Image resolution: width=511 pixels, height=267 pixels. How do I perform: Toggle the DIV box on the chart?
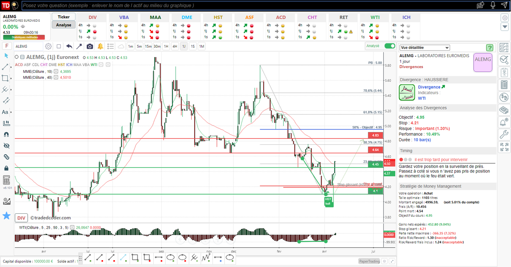click(20, 218)
